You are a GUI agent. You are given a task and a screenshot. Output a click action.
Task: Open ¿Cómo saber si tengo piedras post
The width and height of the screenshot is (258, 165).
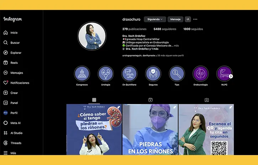pos(94,130)
